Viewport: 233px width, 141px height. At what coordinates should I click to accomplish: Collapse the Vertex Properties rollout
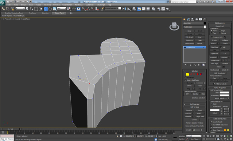[220, 88]
